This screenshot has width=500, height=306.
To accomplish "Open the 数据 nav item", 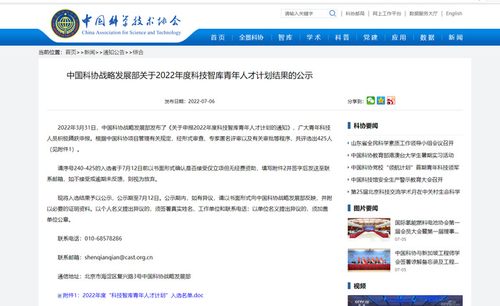I will click(427, 37).
